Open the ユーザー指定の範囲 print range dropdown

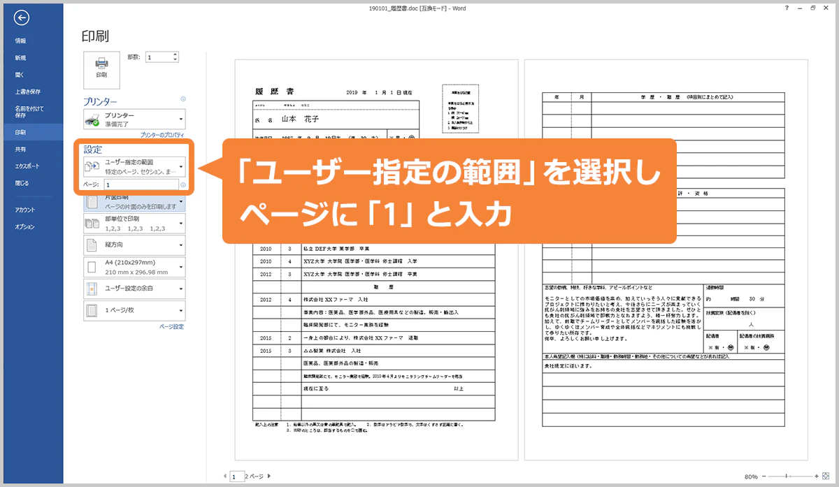(x=134, y=166)
